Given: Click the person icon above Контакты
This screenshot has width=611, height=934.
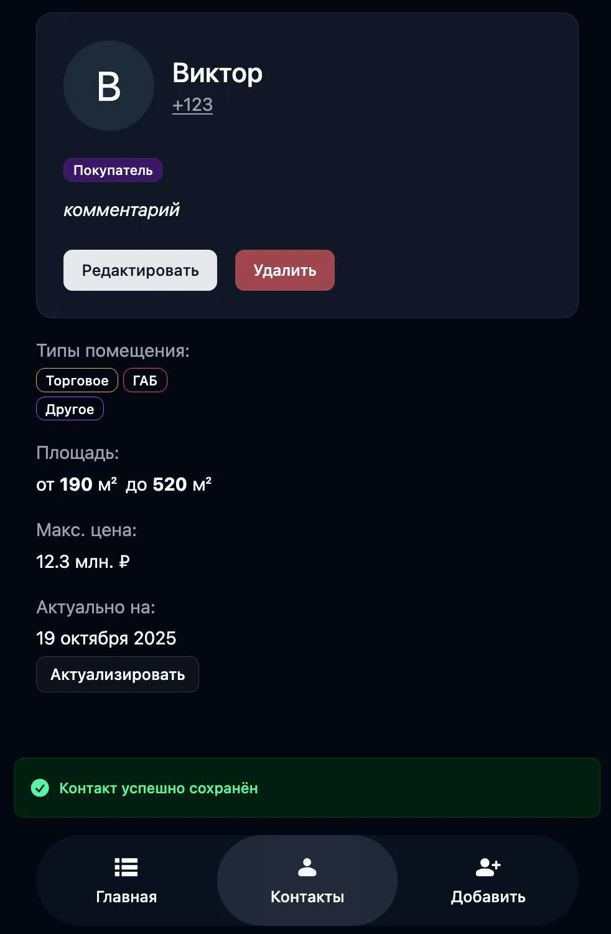Looking at the screenshot, I should (307, 867).
